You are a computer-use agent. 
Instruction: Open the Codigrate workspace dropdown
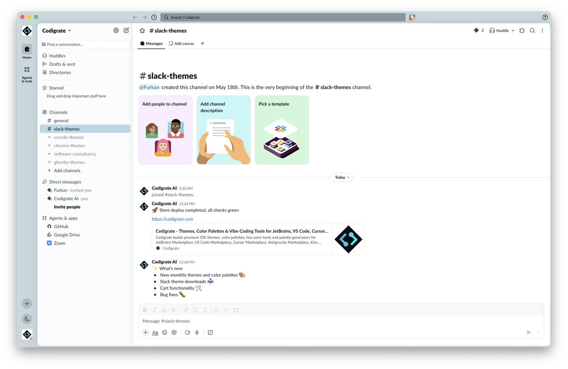coord(57,31)
